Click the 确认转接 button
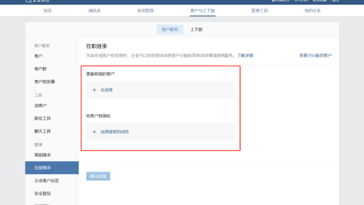 point(98,176)
